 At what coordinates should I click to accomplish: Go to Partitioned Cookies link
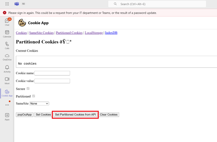click(69, 33)
